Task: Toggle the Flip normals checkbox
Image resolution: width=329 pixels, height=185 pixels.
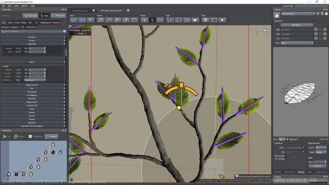Action: click(x=280, y=156)
